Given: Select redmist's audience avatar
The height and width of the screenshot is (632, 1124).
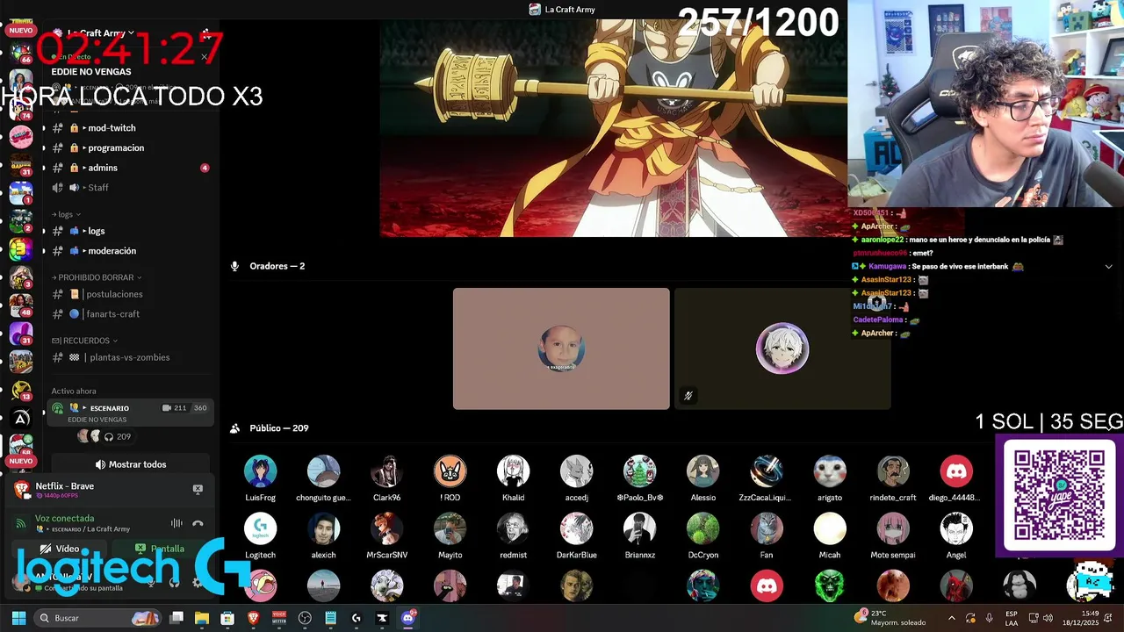Looking at the screenshot, I should [x=513, y=529].
